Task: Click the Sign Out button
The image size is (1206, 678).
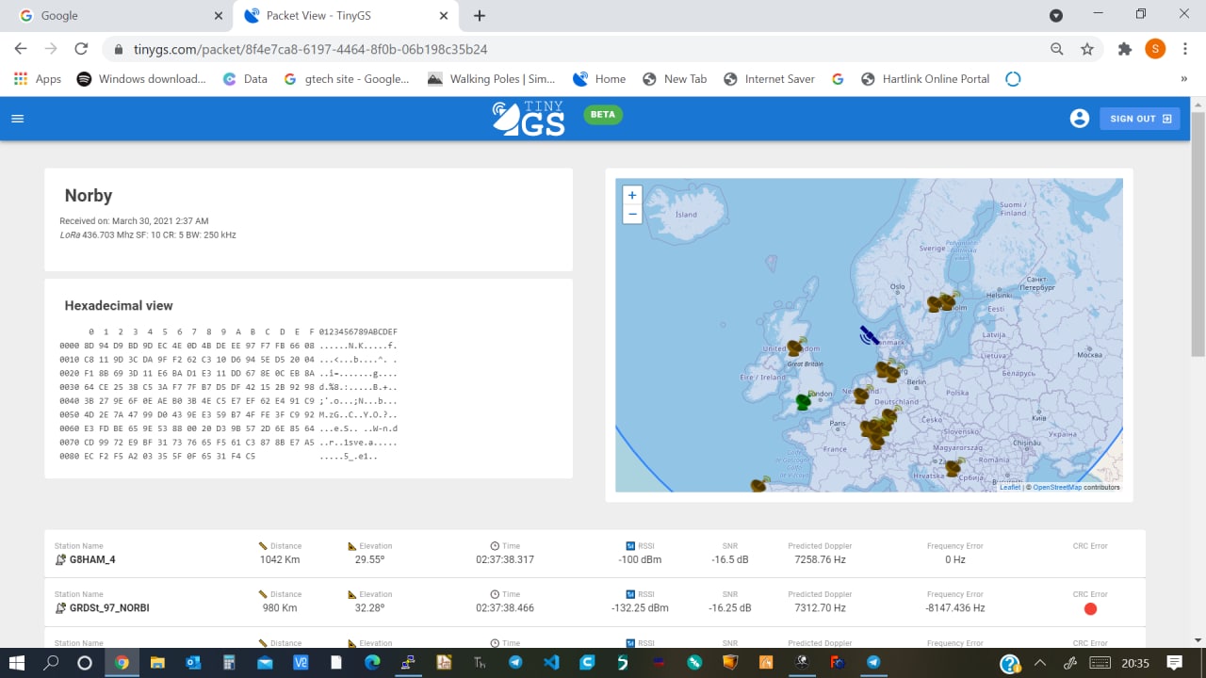Action: tap(1139, 119)
